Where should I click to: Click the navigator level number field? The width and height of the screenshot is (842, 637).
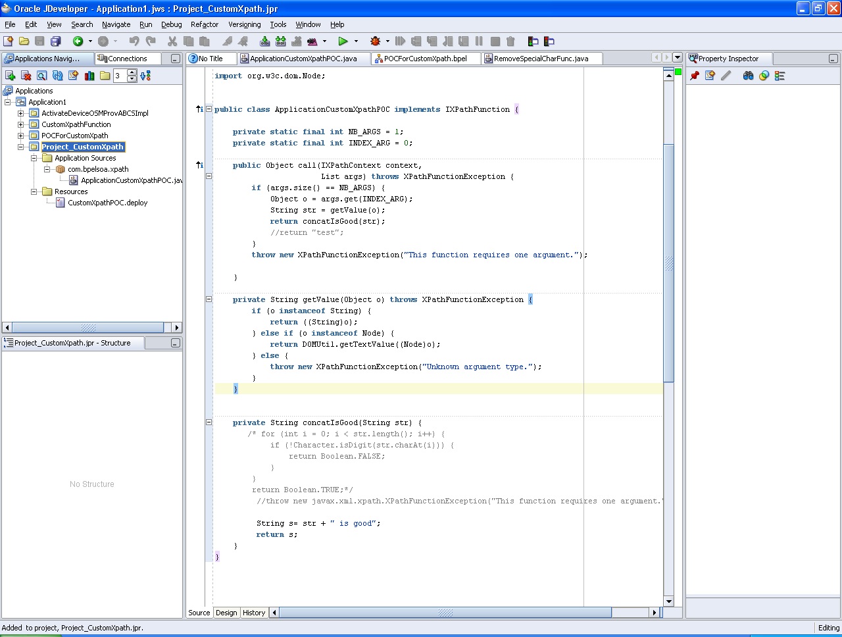click(x=120, y=76)
